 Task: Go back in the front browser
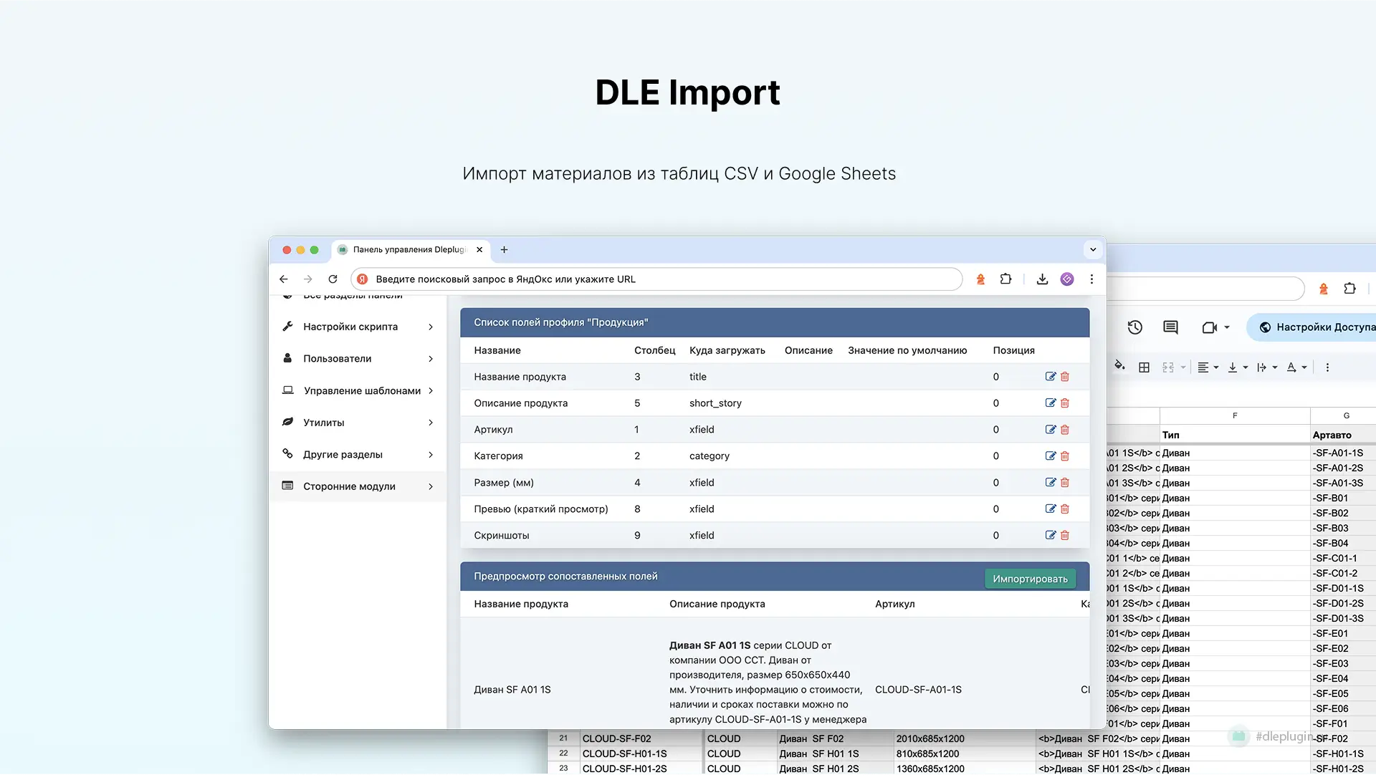284,279
